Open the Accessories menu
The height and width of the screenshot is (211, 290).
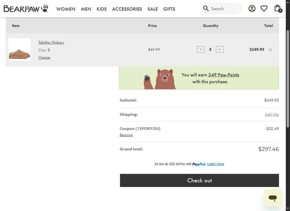coord(127,9)
